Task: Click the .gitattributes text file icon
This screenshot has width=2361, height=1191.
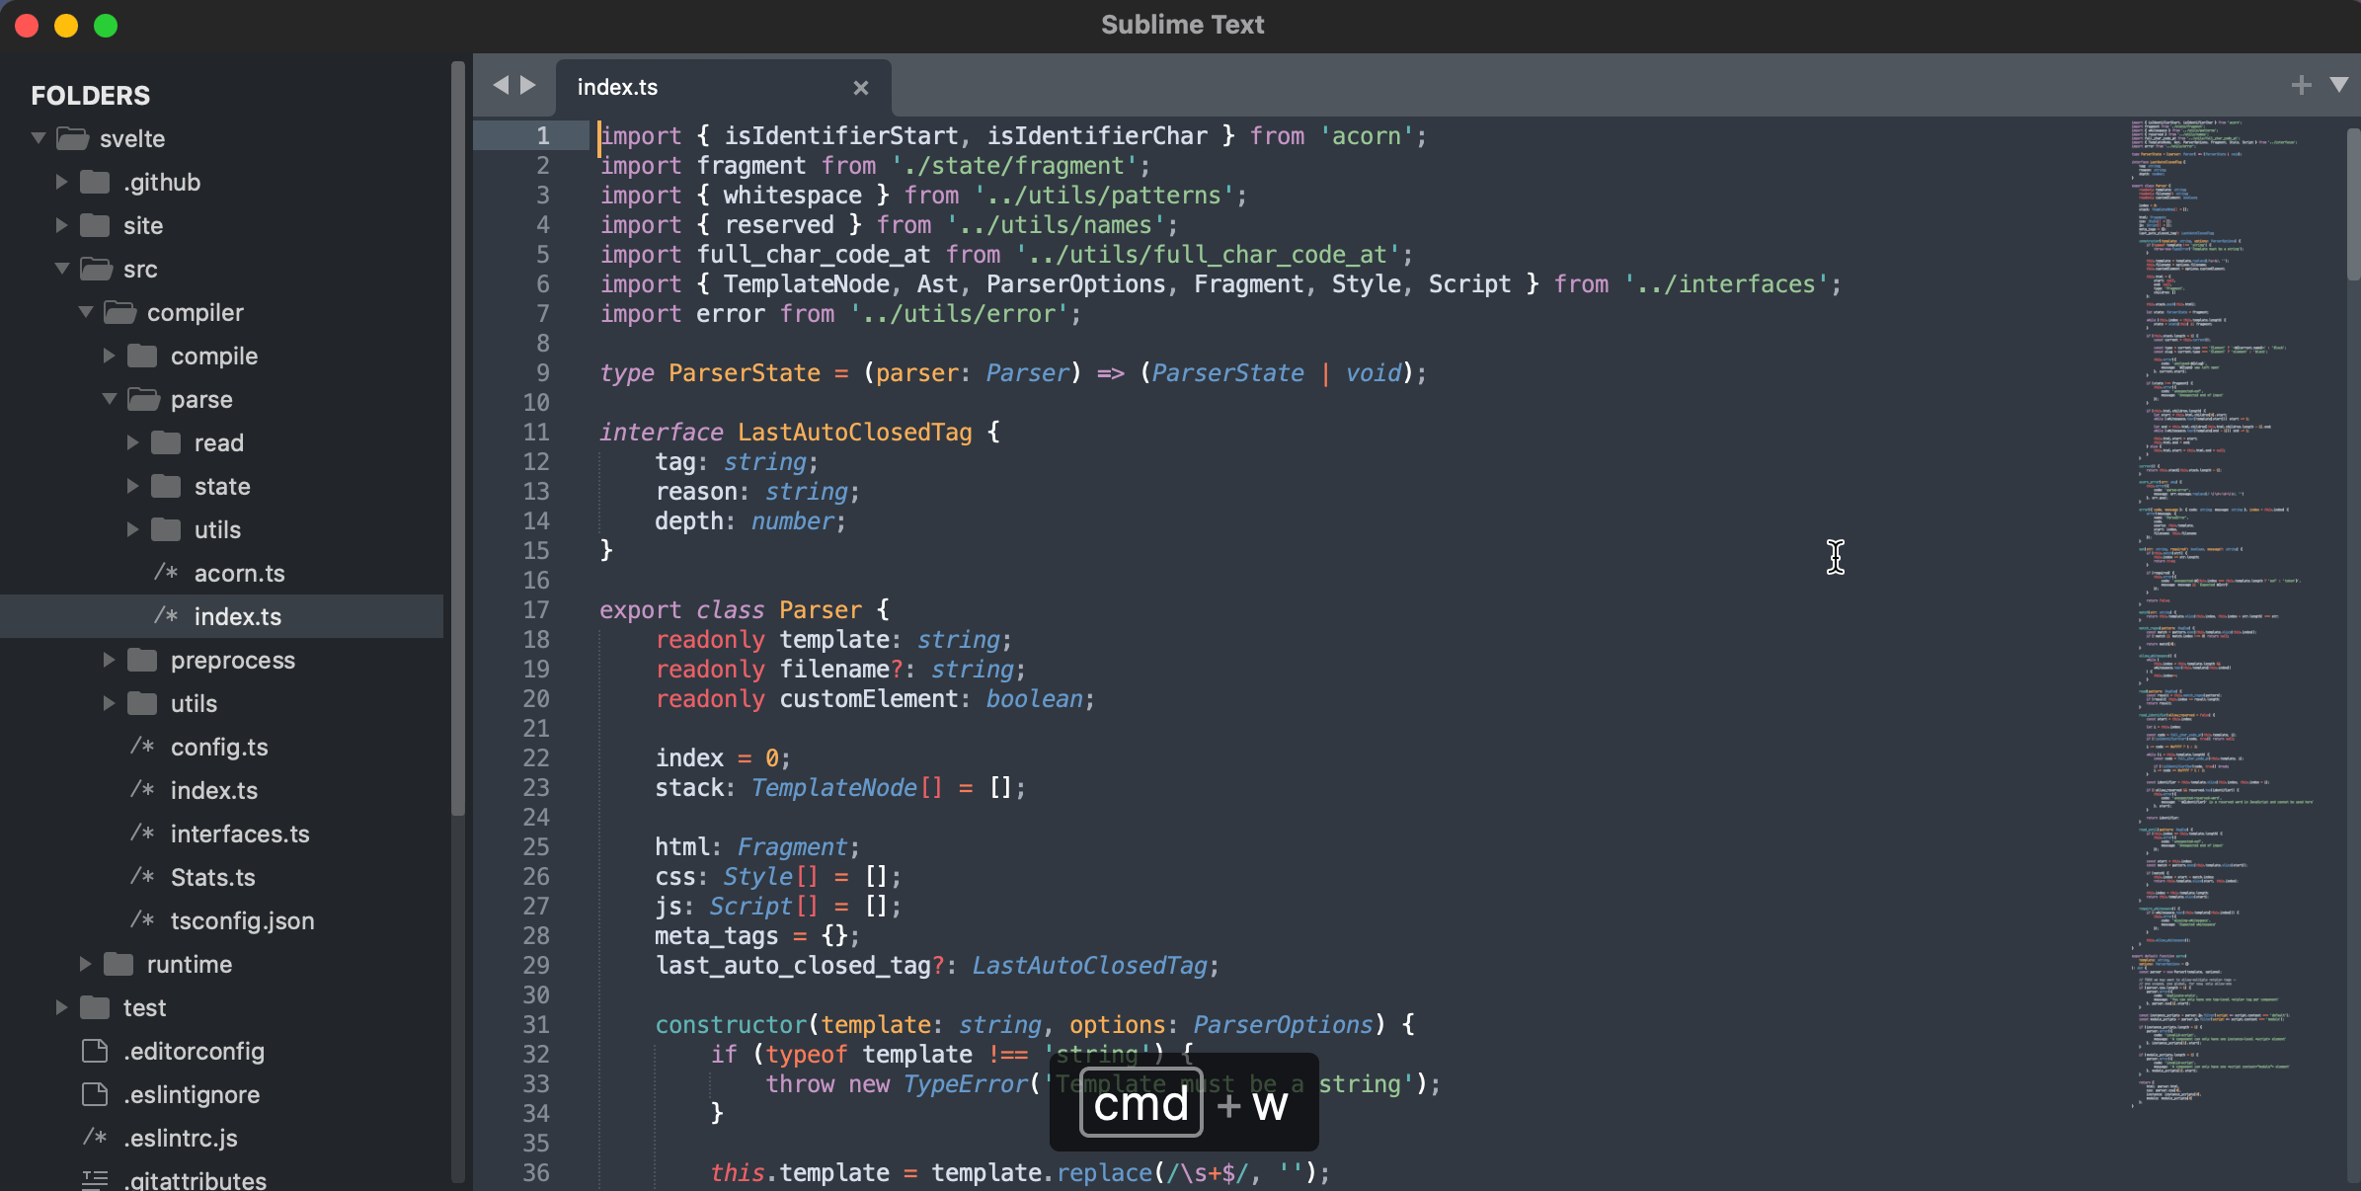Action: coord(95,1180)
